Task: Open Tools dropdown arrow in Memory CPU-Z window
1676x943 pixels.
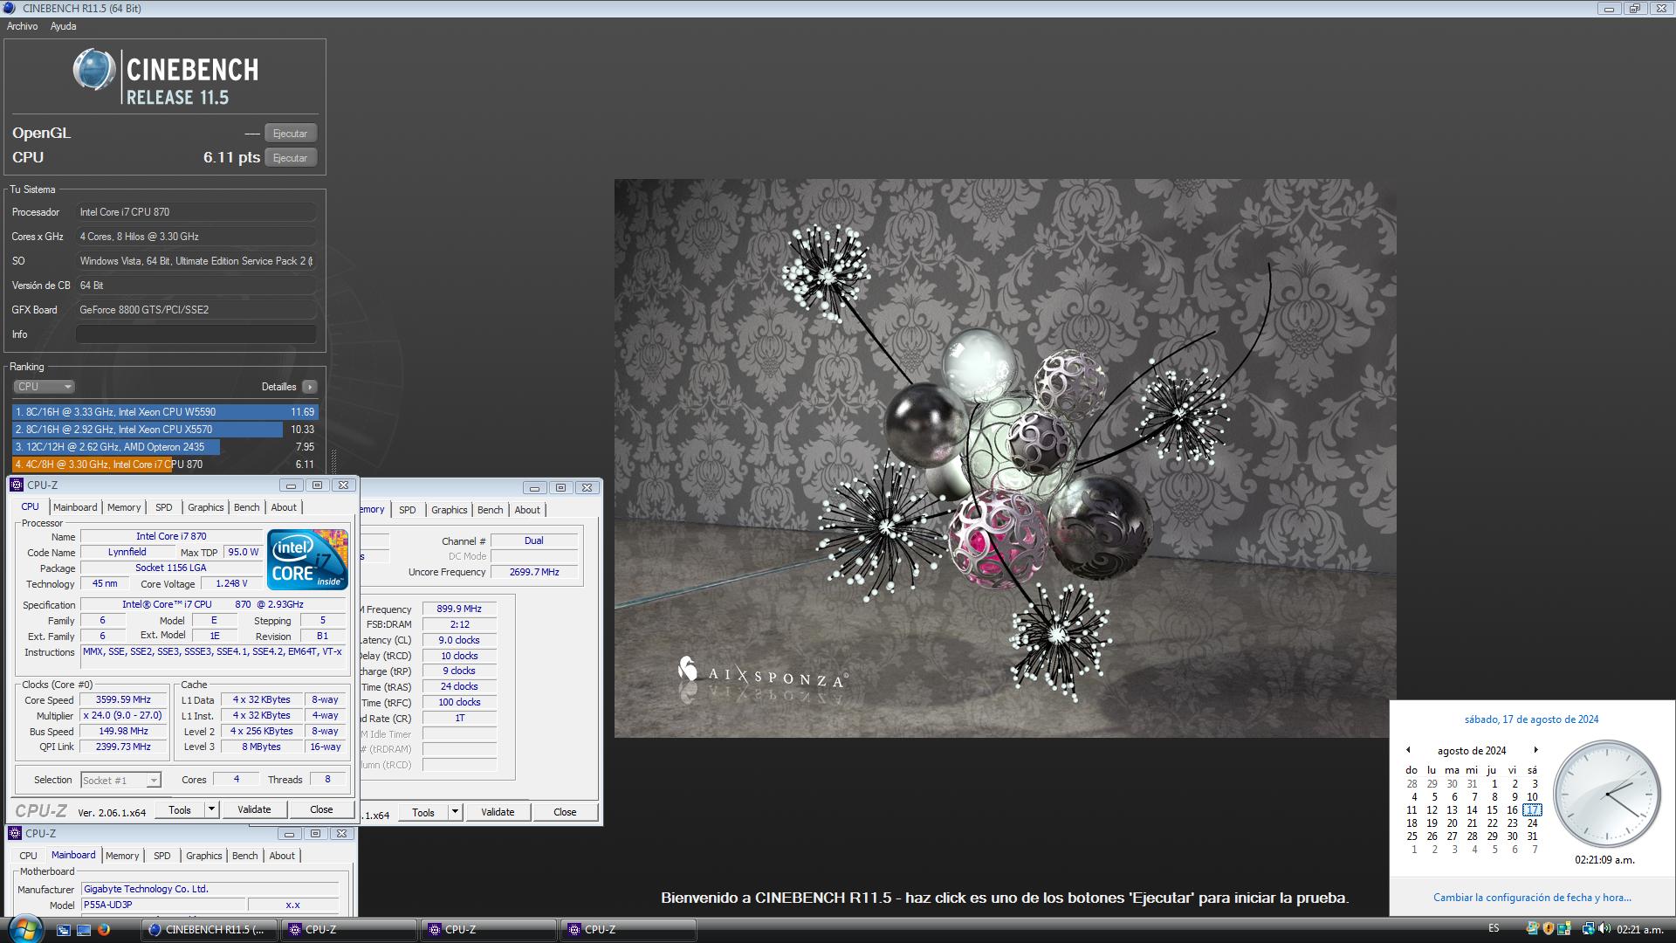Action: [455, 813]
